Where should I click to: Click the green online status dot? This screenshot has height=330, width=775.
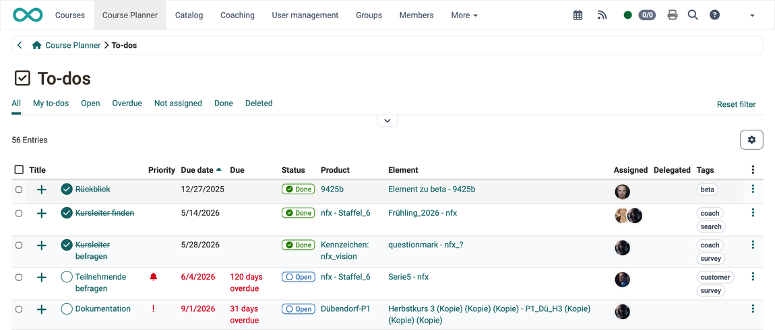click(x=627, y=15)
